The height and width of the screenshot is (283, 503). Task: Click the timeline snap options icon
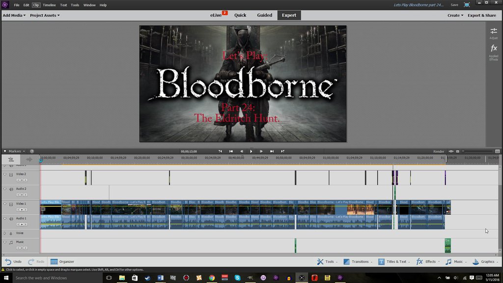click(x=11, y=160)
